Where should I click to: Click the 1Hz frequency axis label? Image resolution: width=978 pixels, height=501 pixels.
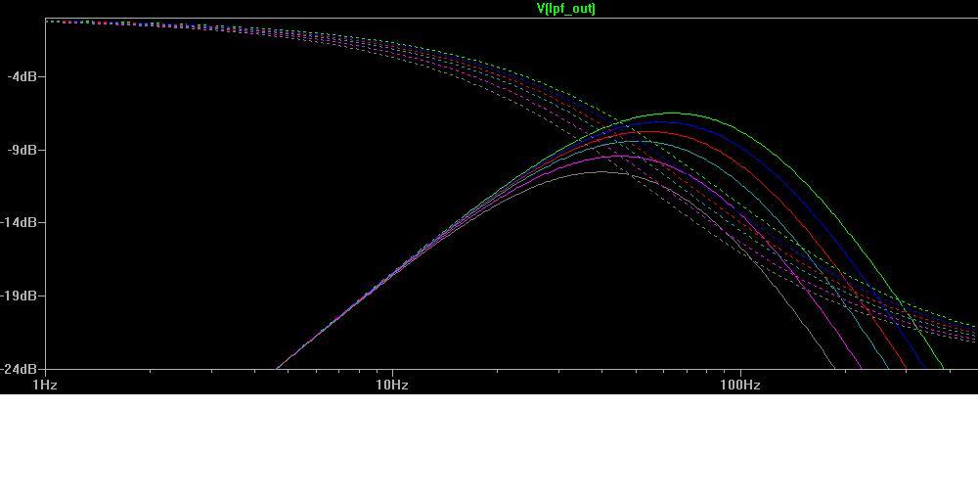click(x=45, y=385)
